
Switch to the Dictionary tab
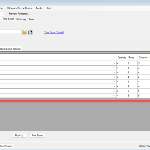point(21,19)
